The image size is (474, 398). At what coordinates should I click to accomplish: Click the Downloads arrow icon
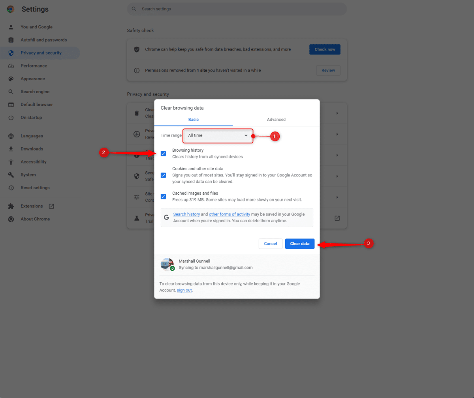(11, 148)
